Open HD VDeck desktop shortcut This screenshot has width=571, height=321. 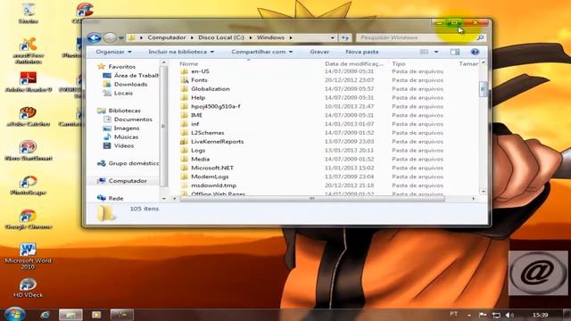(28, 288)
